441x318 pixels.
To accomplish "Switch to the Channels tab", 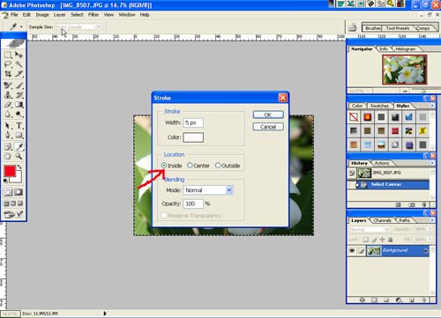I will click(382, 220).
